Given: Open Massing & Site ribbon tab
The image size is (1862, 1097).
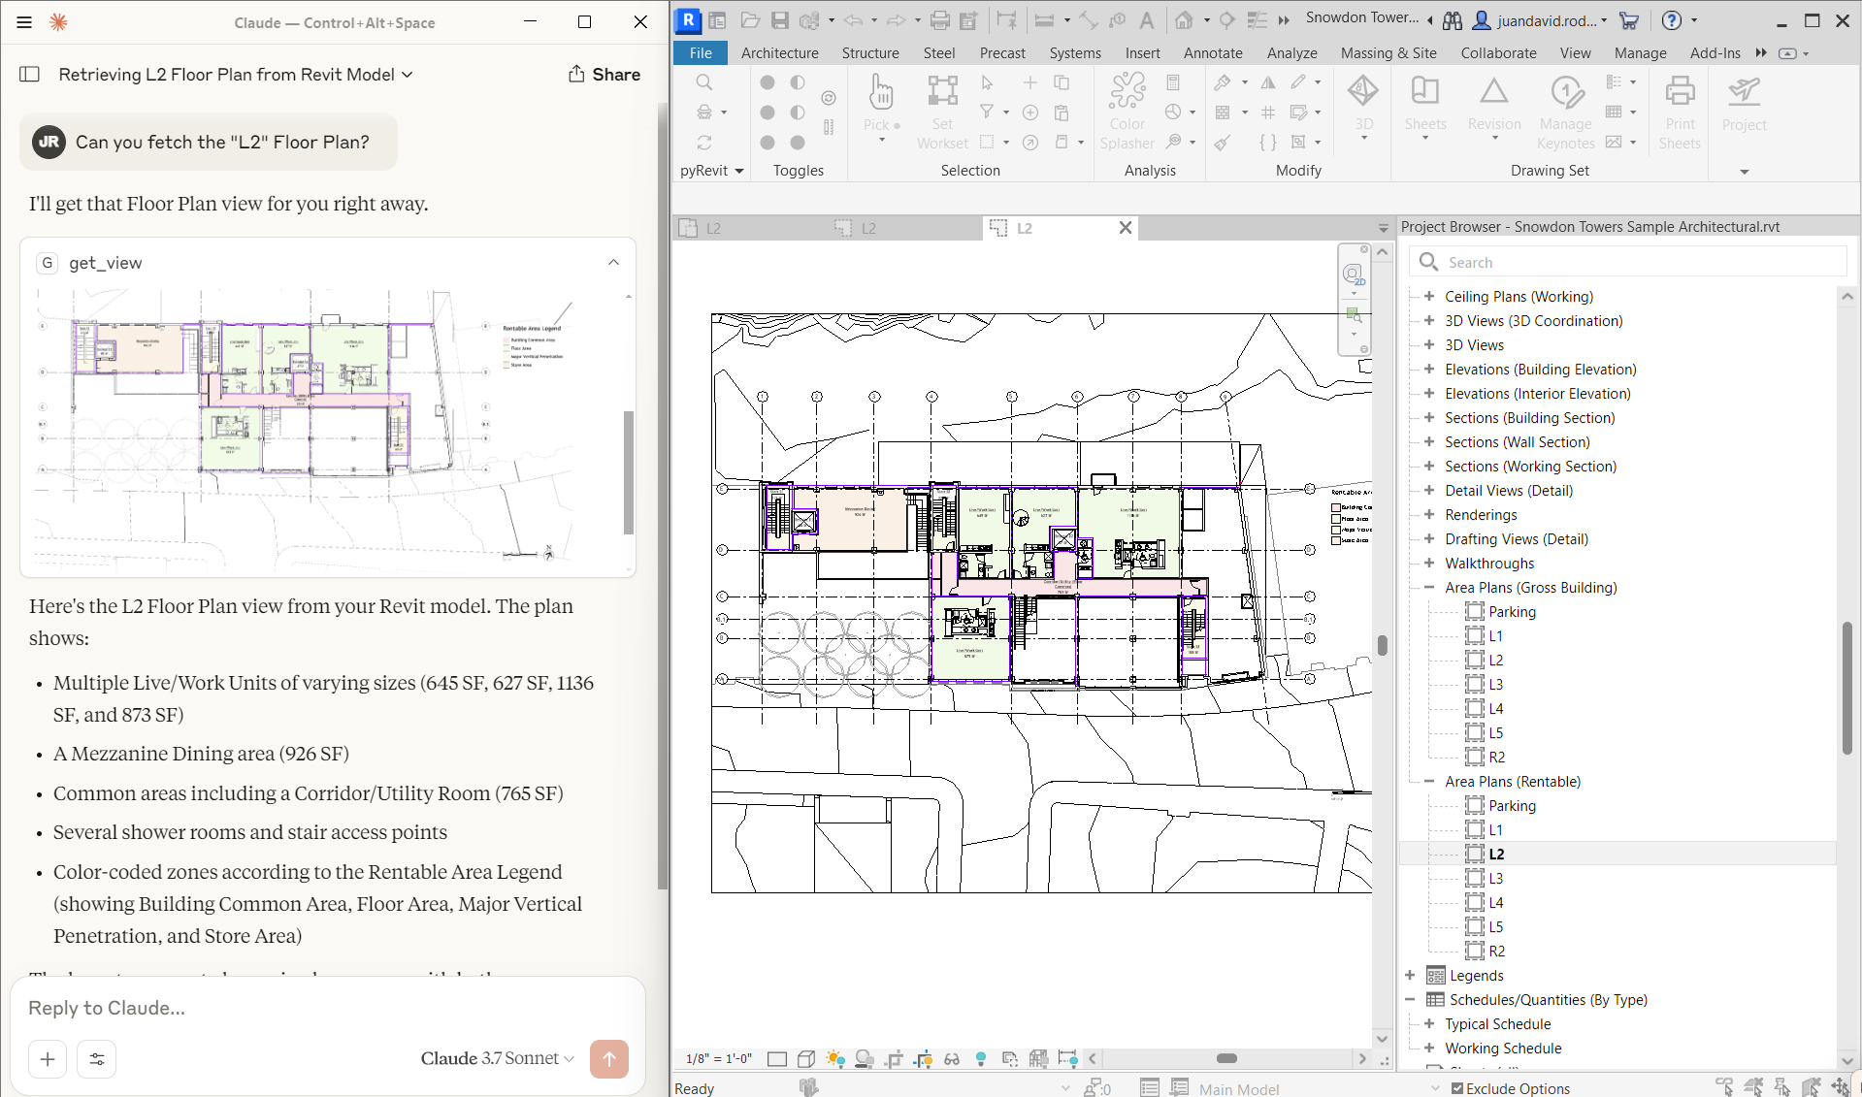Looking at the screenshot, I should [1388, 53].
